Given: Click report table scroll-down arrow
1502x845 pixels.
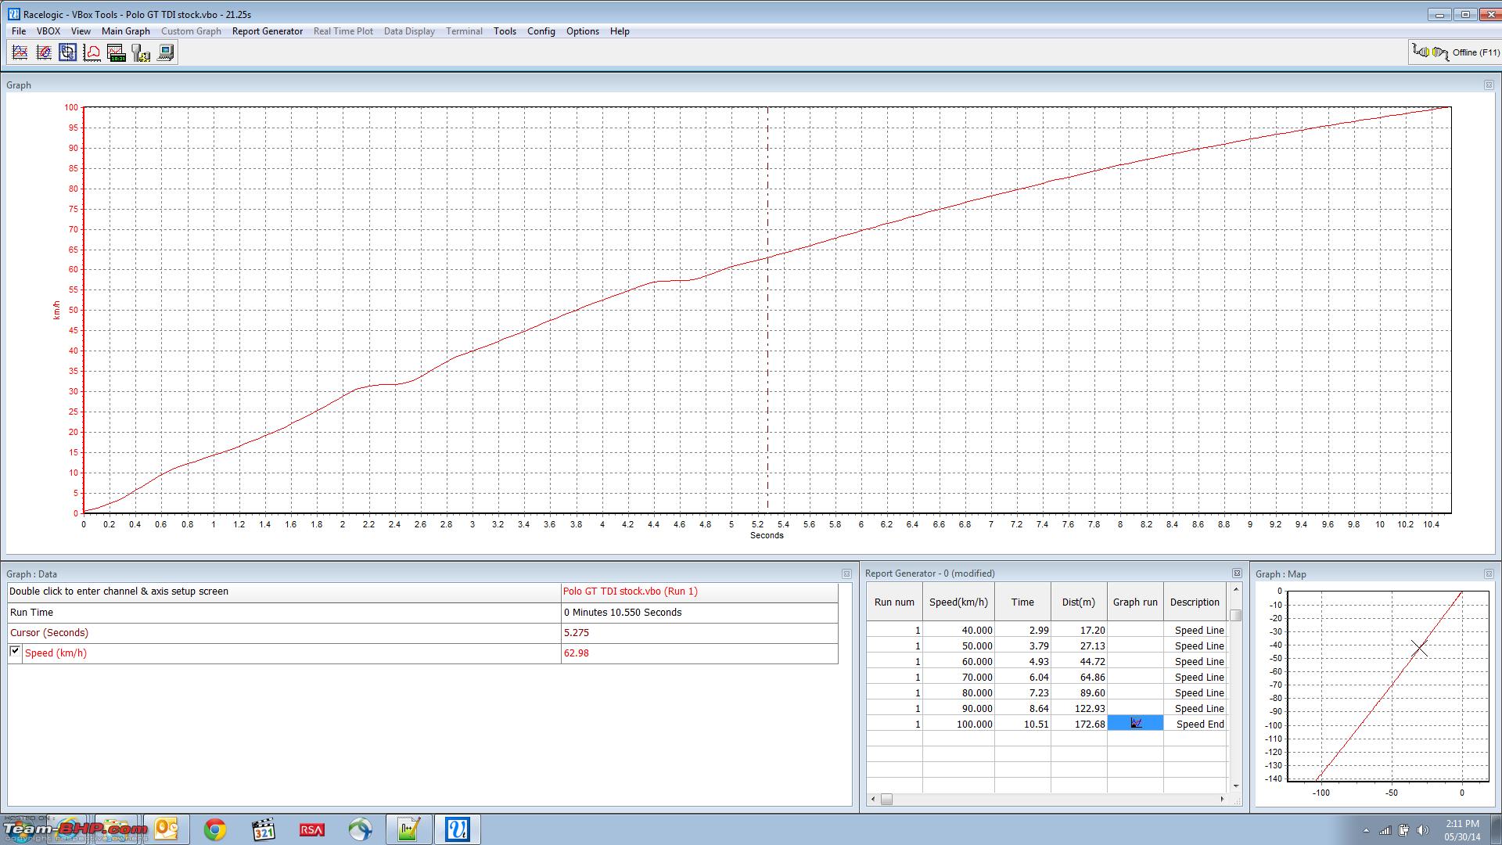Looking at the screenshot, I should tap(1236, 786).
